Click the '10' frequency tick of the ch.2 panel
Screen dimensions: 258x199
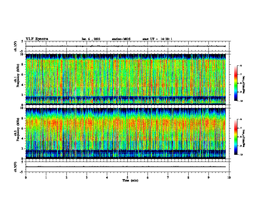[22, 108]
